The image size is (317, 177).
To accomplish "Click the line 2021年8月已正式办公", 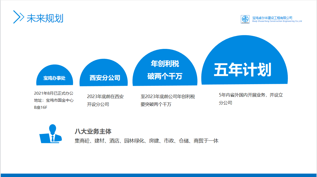I will pyautogui.click(x=54, y=93).
